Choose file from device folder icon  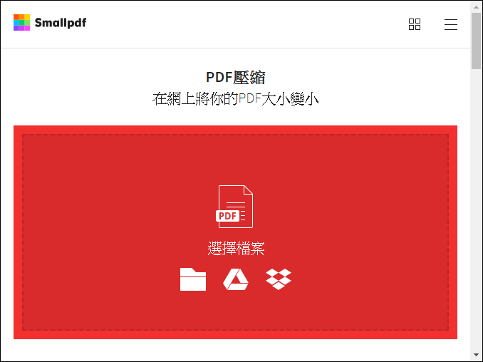tap(193, 279)
